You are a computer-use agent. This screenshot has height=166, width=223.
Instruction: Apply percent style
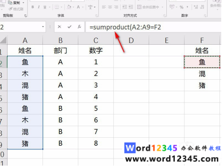point(181,7)
